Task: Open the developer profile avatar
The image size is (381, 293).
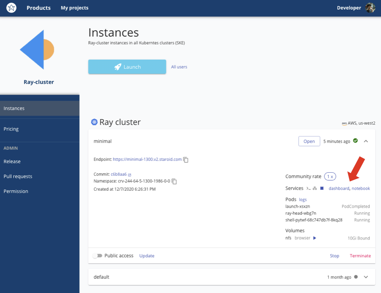Action: (x=370, y=8)
